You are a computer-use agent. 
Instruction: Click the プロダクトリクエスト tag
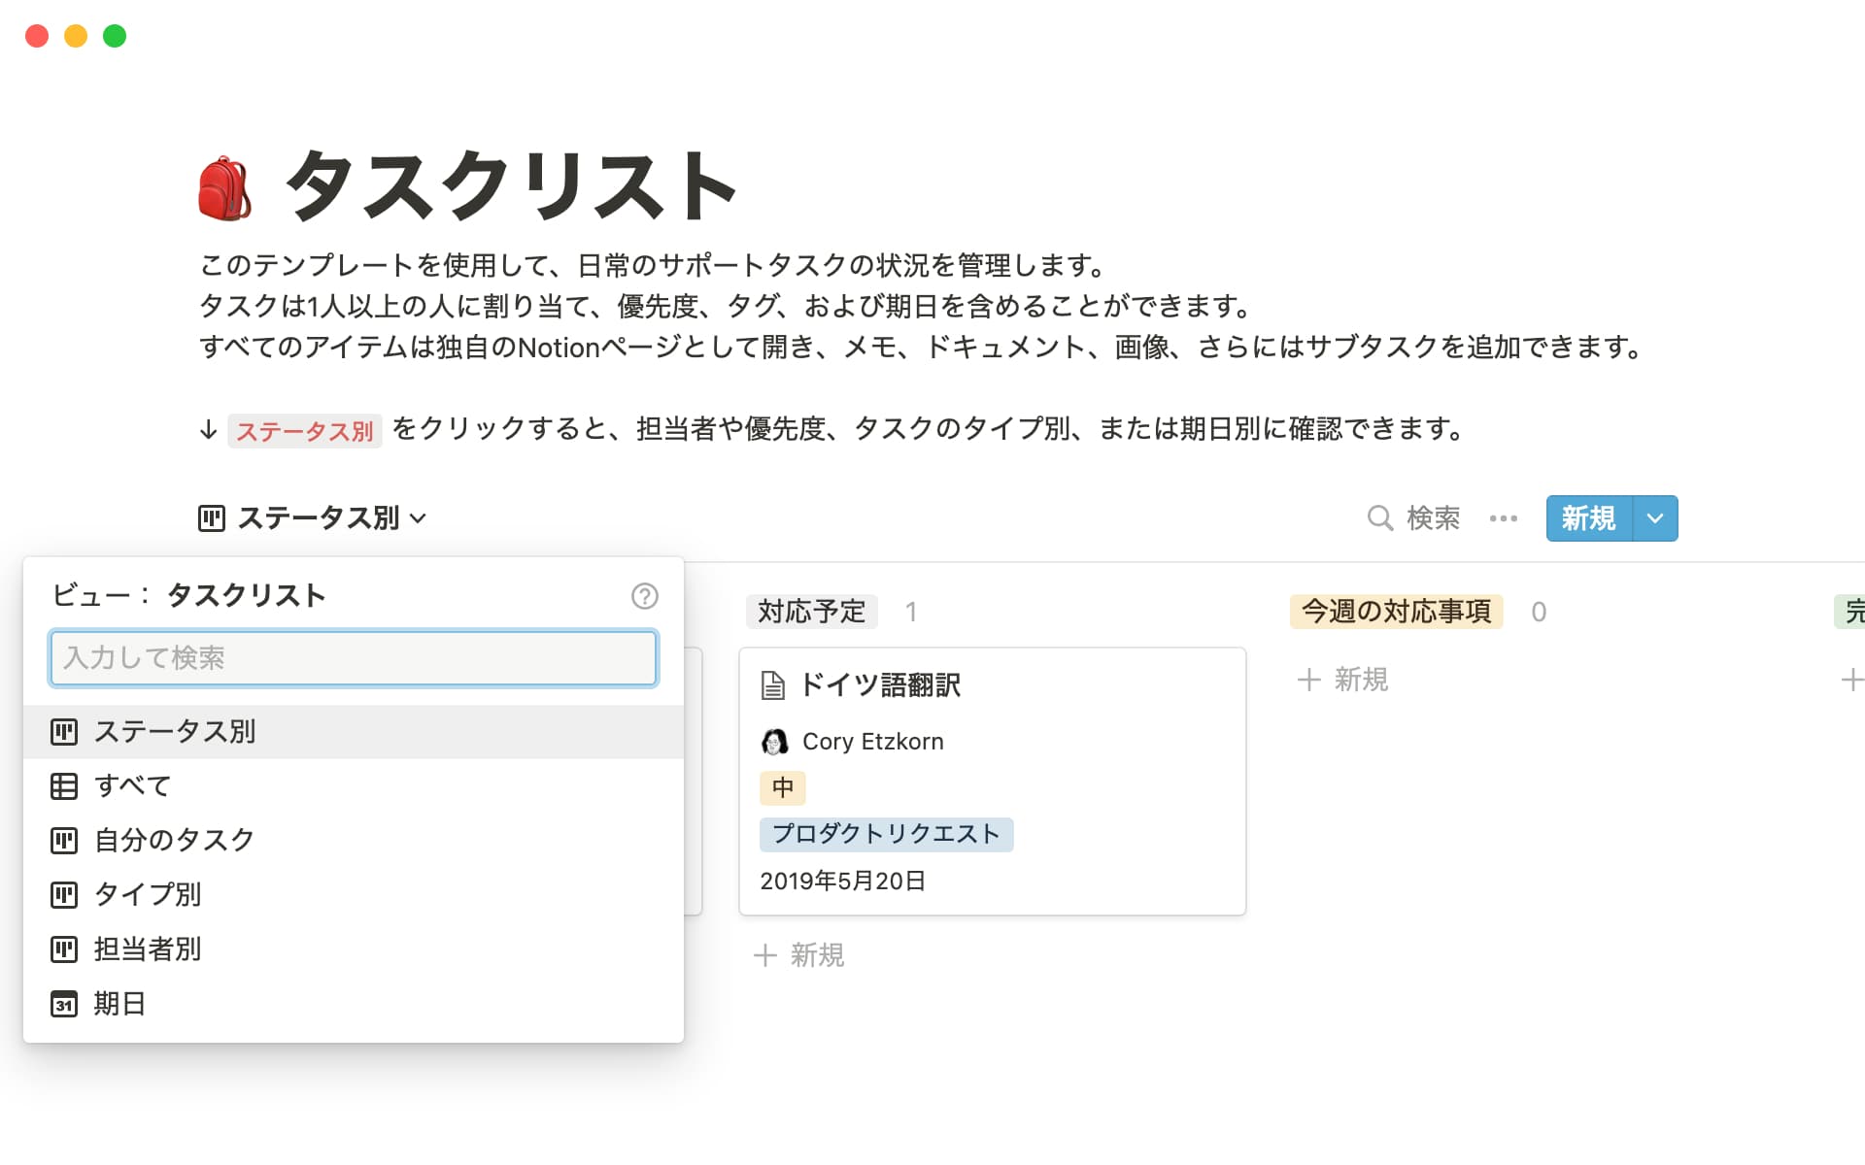[885, 834]
